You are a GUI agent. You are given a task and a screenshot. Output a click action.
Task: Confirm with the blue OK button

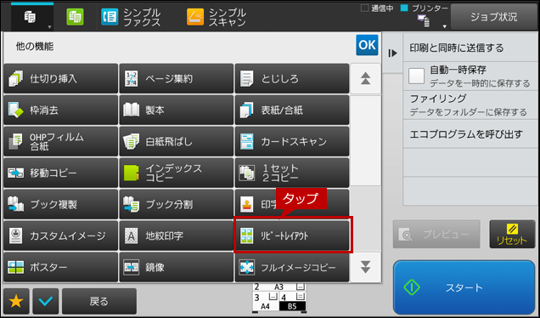tap(367, 45)
